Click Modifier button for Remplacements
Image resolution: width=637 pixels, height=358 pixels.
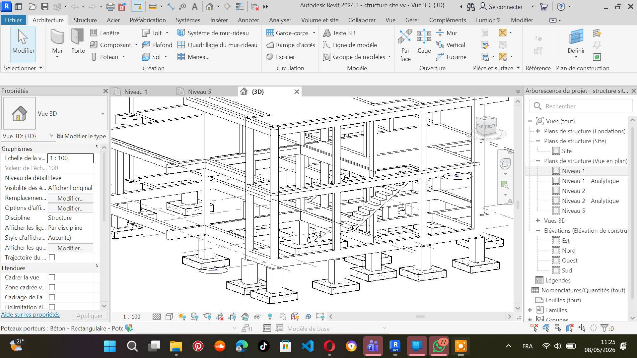click(x=70, y=198)
